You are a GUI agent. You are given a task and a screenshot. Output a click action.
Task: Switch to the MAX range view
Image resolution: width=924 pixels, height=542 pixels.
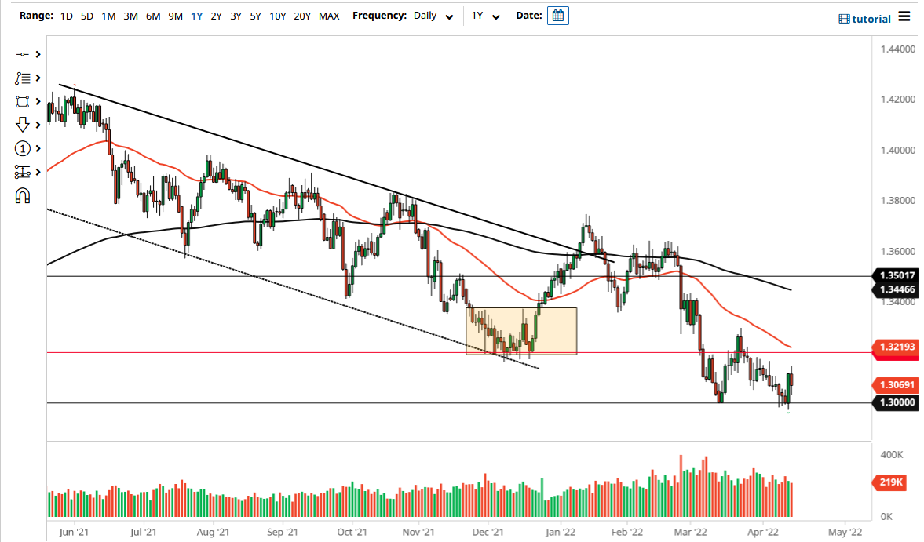[x=329, y=15]
